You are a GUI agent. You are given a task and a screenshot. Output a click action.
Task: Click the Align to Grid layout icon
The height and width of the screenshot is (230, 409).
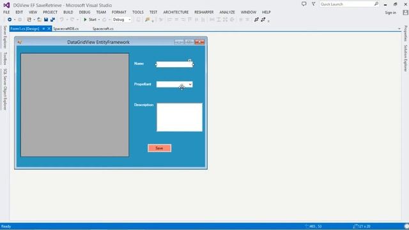pyautogui.click(x=161, y=20)
